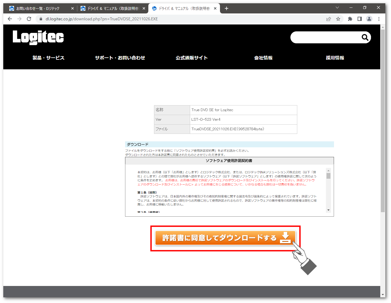Viewport: 391px width, 303px height.
Task: Open 採用情報 menu
Action: pyautogui.click(x=335, y=58)
